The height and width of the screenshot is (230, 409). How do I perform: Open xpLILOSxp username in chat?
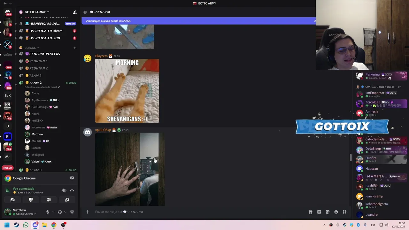tap(103, 130)
